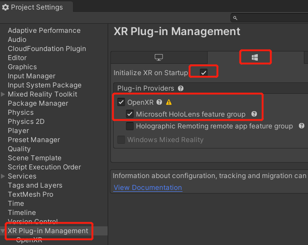Click help icon for Microsoft HoloLens feature group
The image size is (308, 245).
point(254,114)
